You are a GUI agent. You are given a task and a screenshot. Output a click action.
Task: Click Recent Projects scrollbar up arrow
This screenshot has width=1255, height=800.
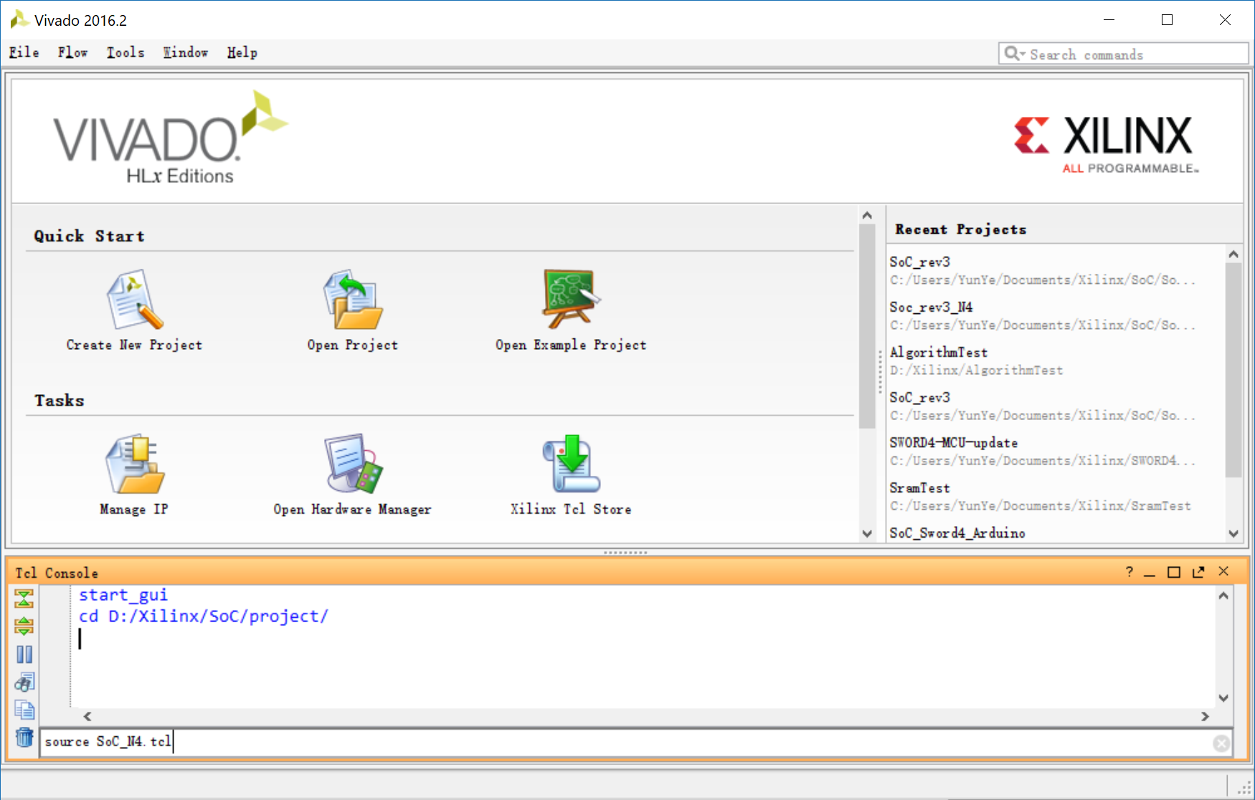point(1233,254)
